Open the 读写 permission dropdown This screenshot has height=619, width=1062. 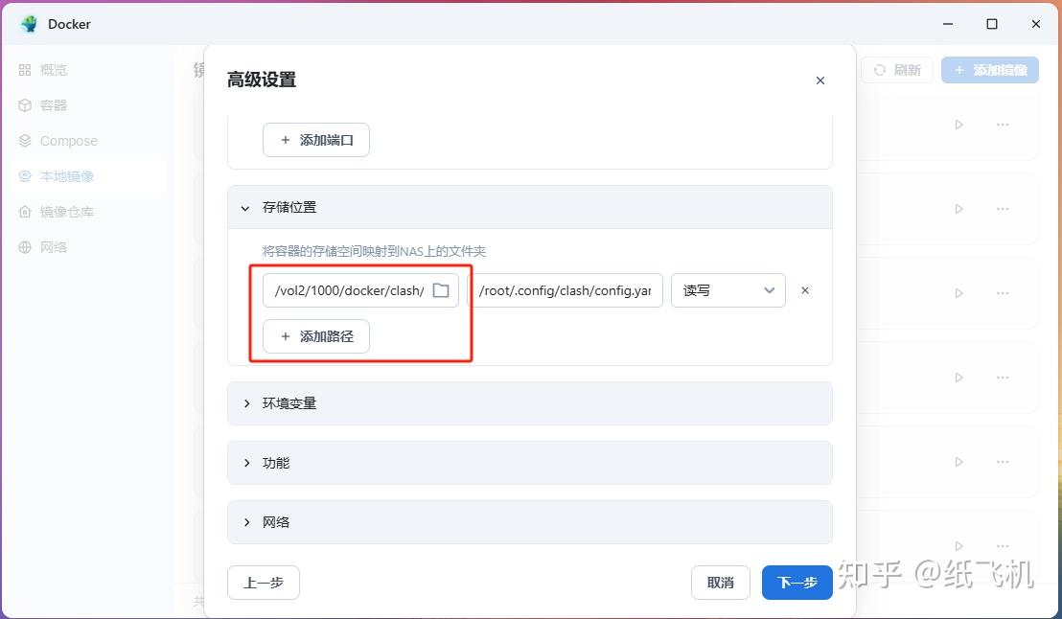pos(728,289)
